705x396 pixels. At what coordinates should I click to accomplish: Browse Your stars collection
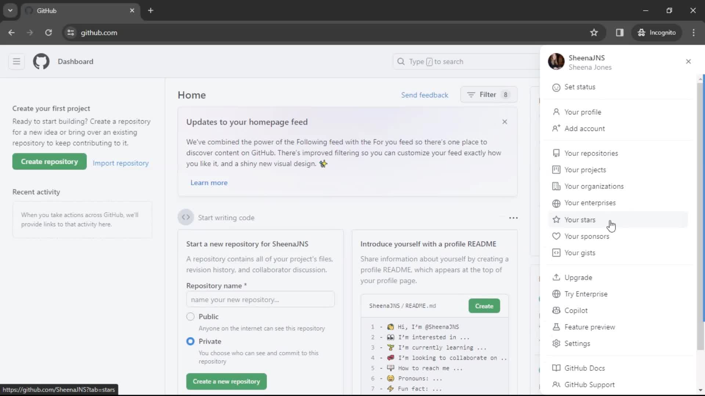click(579, 220)
